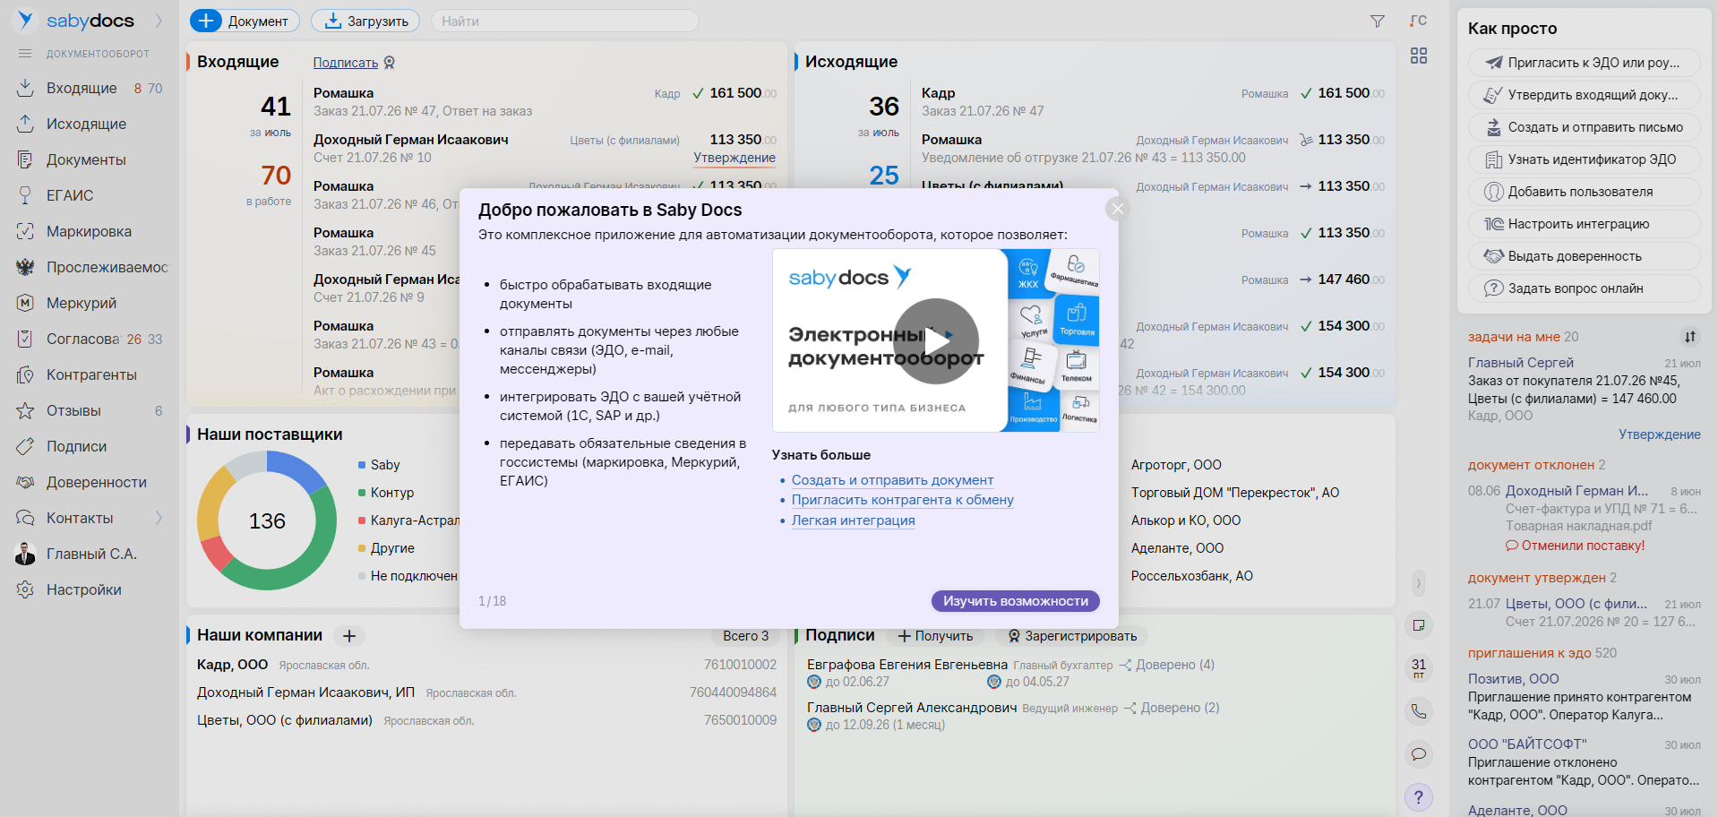Open the calendar icon showing 31
Screen dimensions: 1718x817
1419,667
